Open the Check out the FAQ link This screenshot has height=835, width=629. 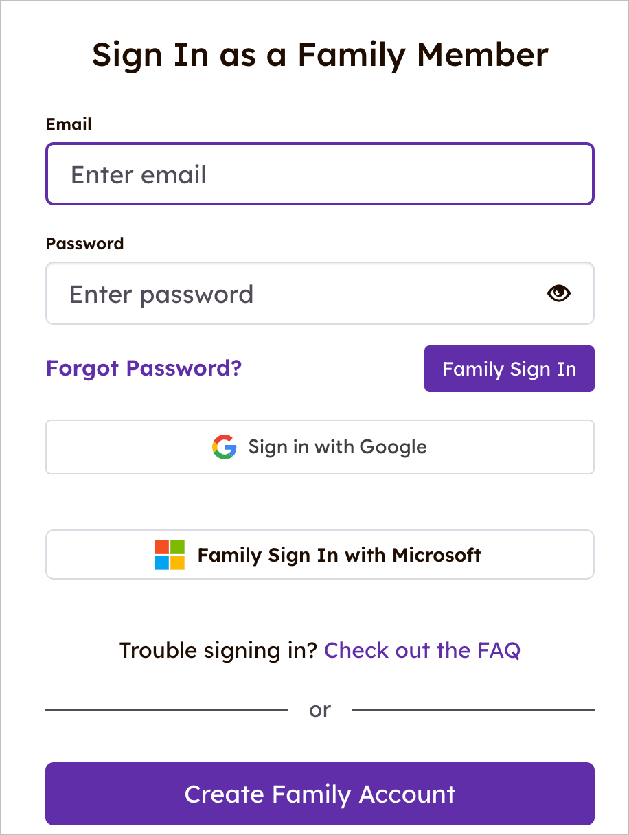pyautogui.click(x=422, y=650)
